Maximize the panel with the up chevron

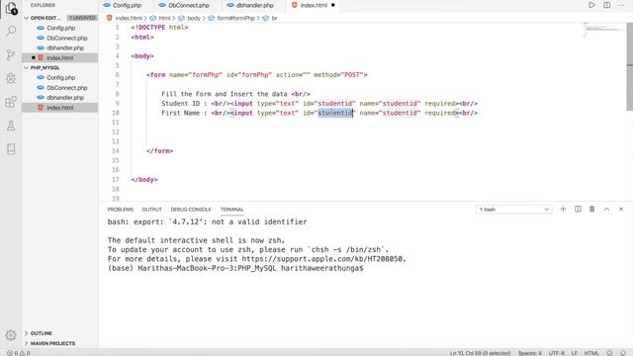pos(606,209)
